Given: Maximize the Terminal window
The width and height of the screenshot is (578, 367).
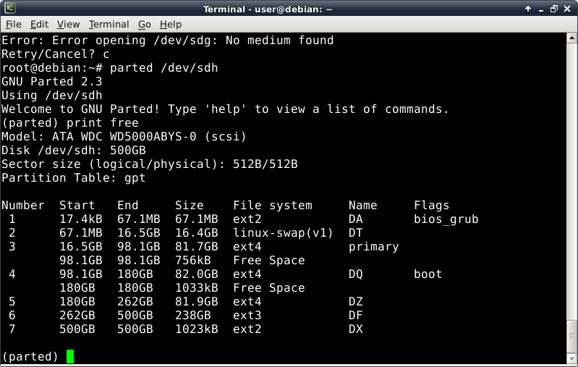Looking at the screenshot, I should pos(553,9).
